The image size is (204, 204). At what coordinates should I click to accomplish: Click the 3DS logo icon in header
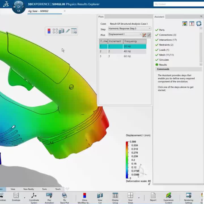6,4
